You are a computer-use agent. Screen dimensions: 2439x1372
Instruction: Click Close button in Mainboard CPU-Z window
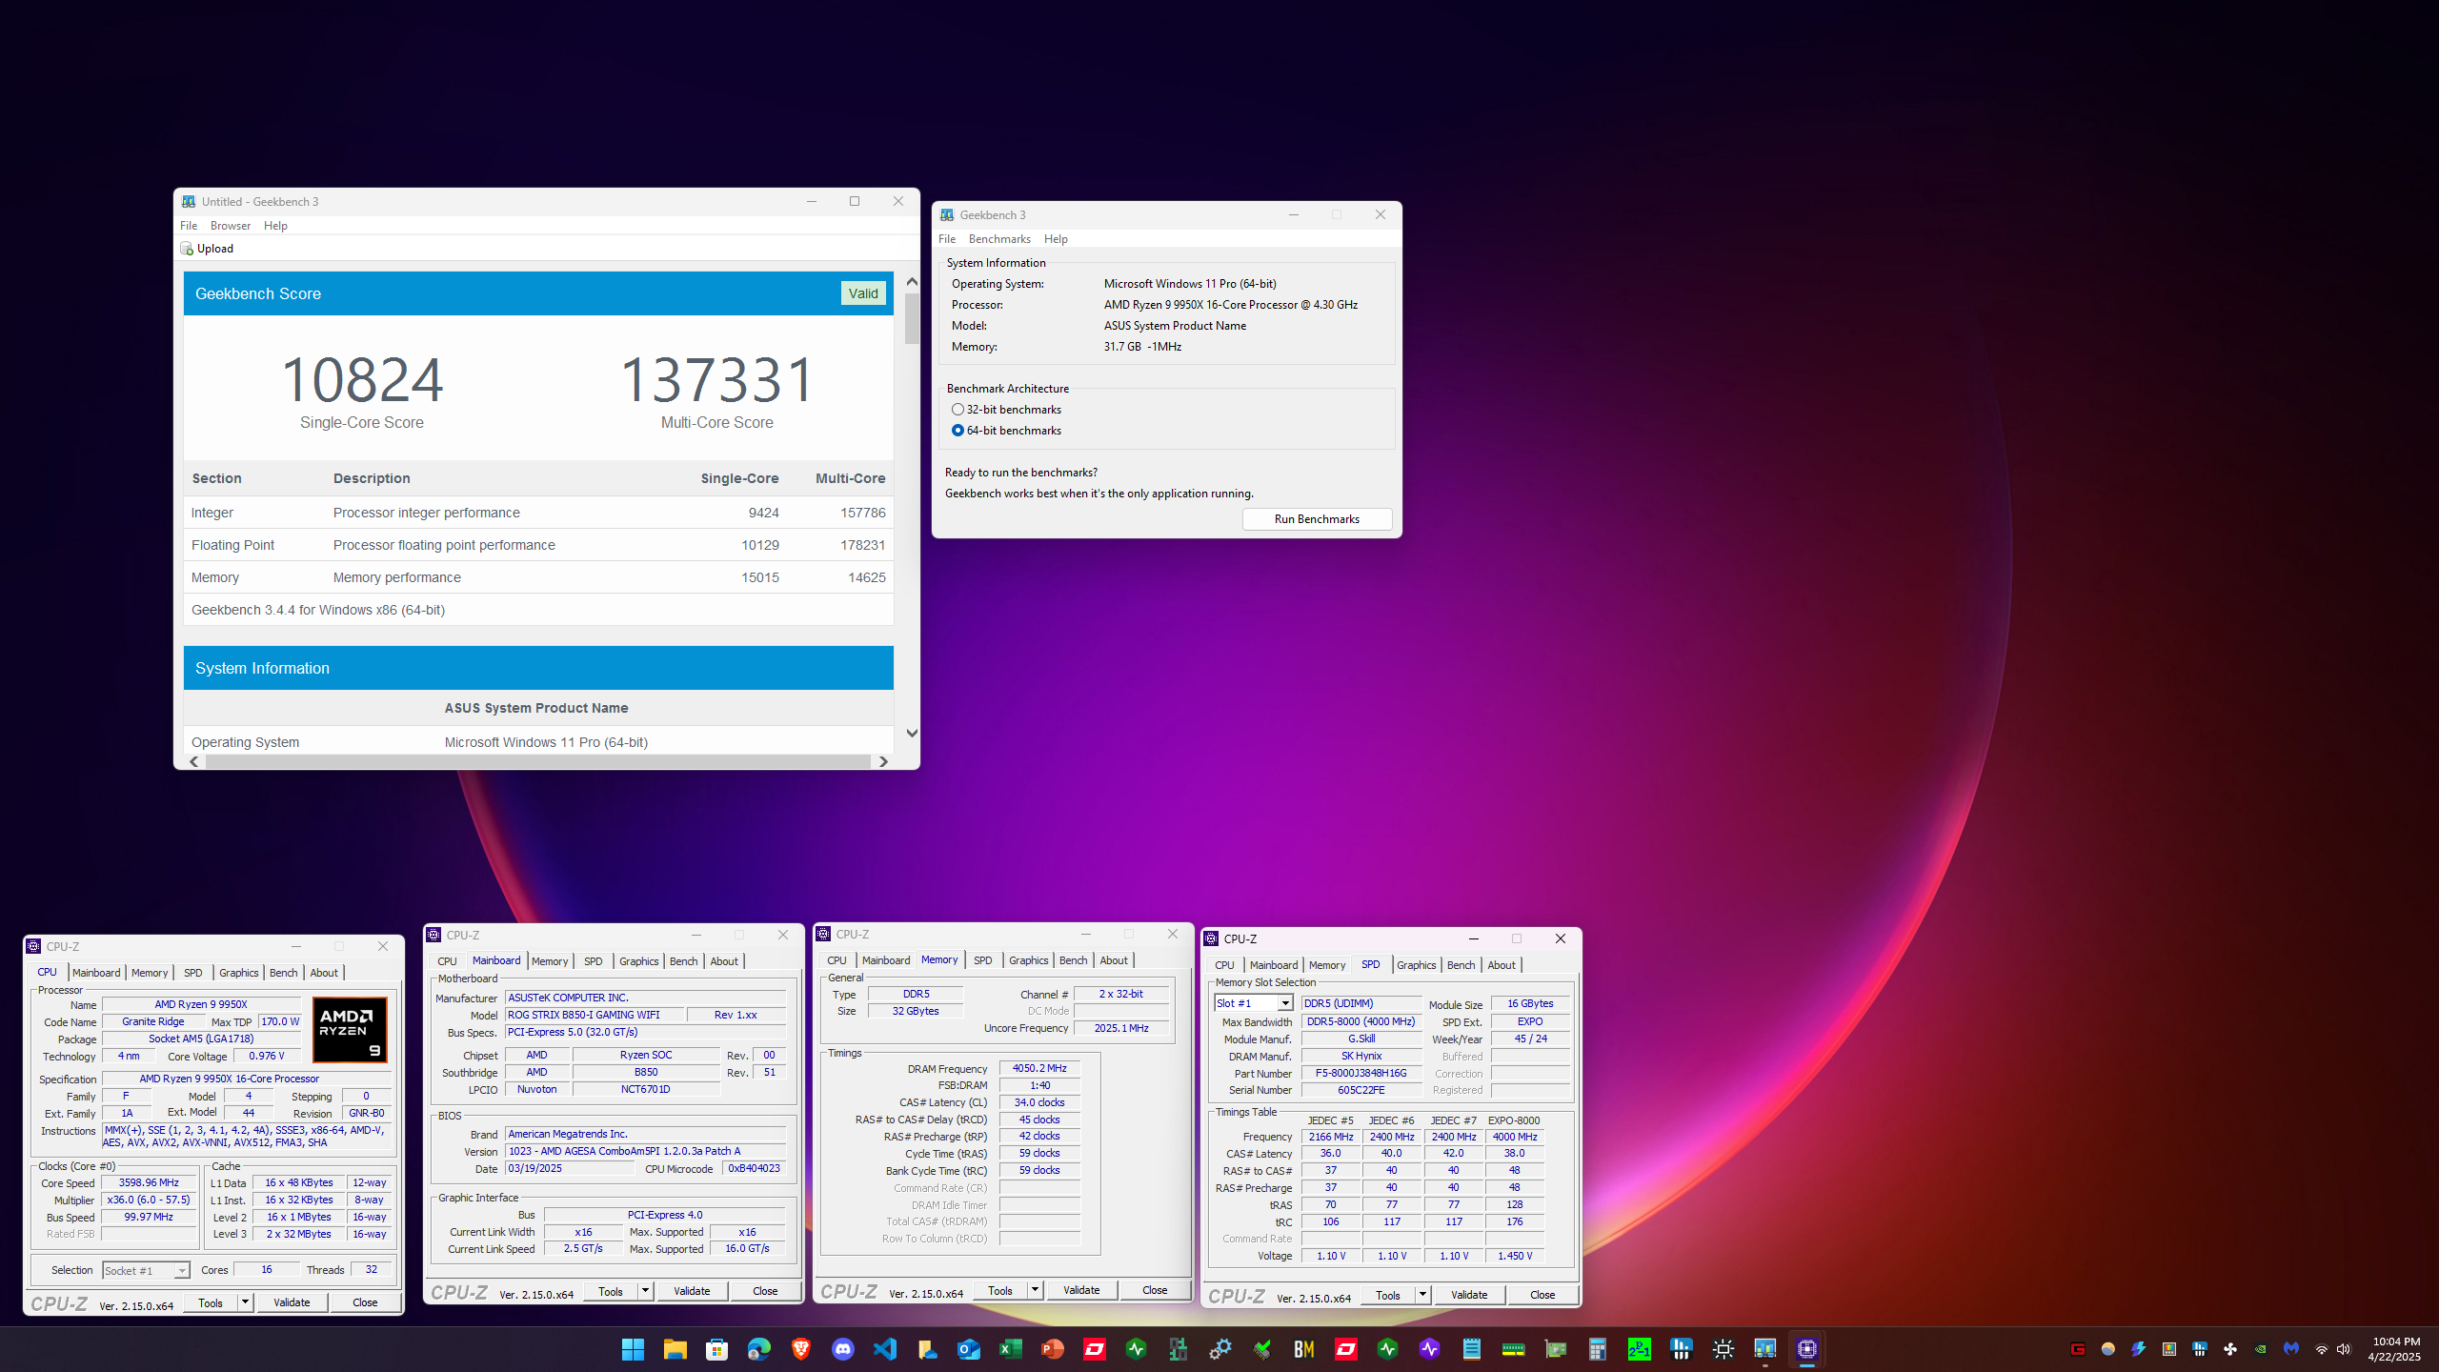coord(765,1291)
